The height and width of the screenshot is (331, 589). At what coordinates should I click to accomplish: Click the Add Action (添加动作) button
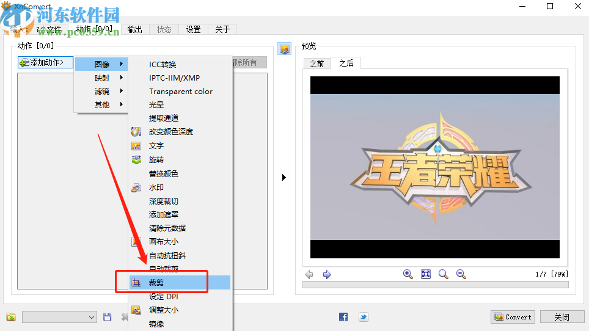45,62
